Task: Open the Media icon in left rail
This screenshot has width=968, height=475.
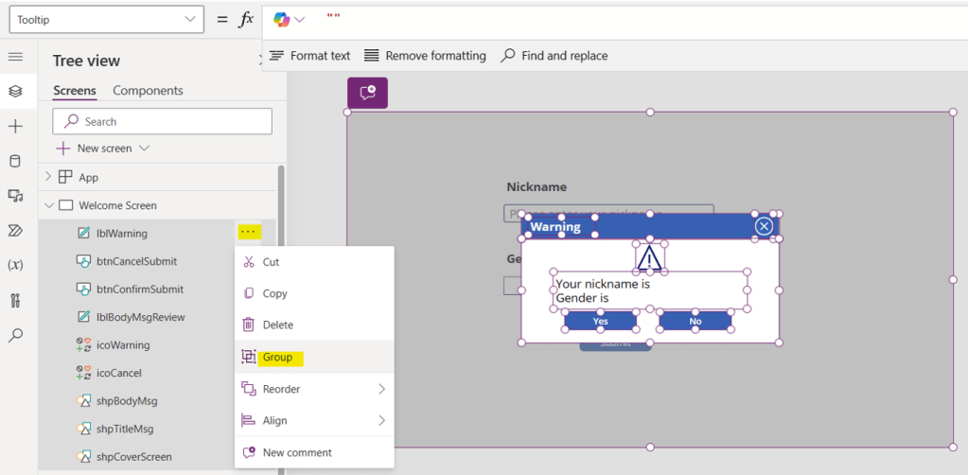Action: [15, 196]
